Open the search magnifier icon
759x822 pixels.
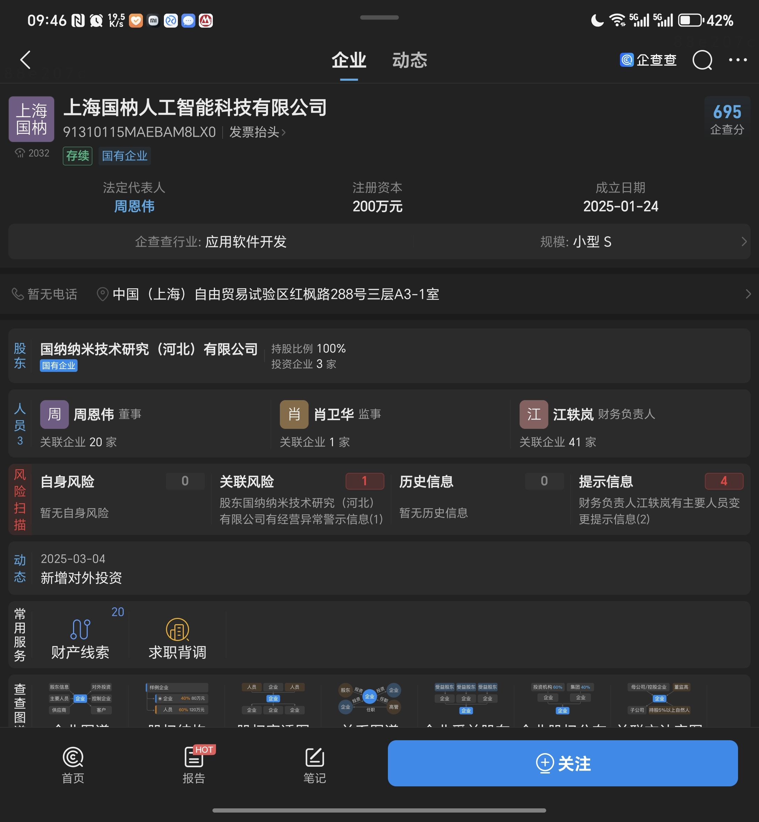pyautogui.click(x=702, y=60)
